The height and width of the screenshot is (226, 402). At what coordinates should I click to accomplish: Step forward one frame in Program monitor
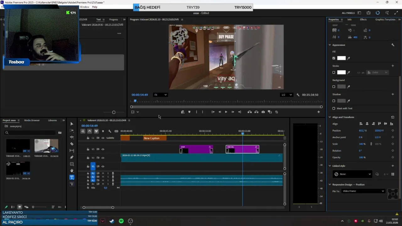tap(233, 112)
